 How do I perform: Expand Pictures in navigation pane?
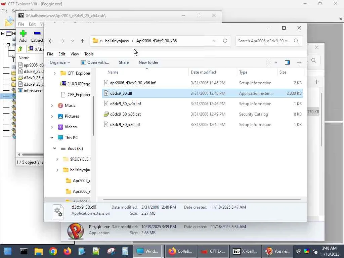pos(52,116)
